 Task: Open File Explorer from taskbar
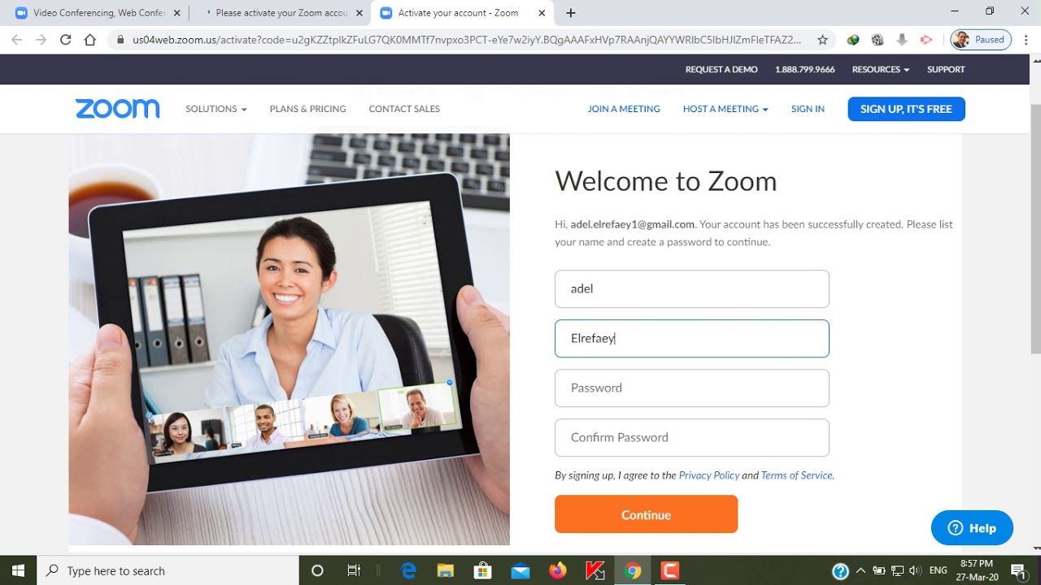coord(446,570)
